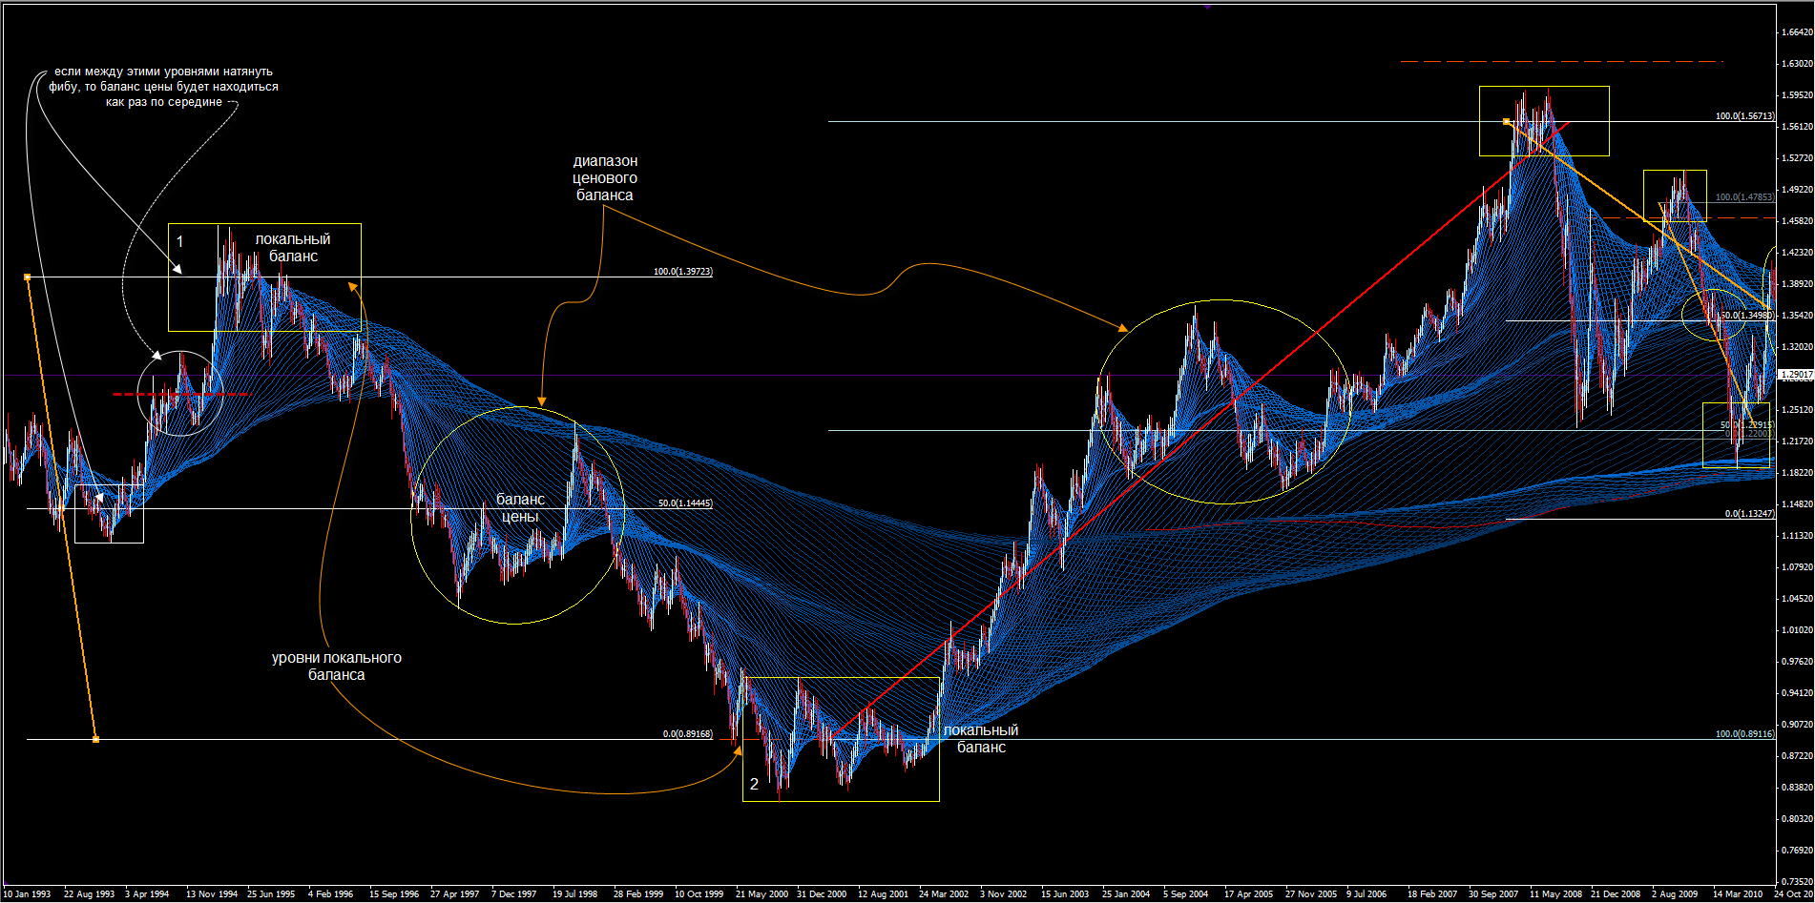
Task: Click the current price marker 1.29017 on the price axis
Action: click(1796, 376)
